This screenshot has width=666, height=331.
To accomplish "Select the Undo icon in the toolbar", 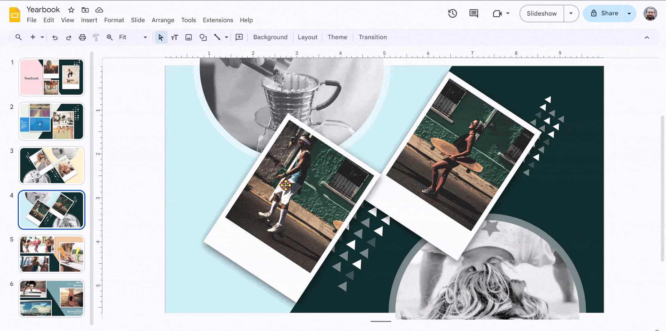I will pos(55,37).
